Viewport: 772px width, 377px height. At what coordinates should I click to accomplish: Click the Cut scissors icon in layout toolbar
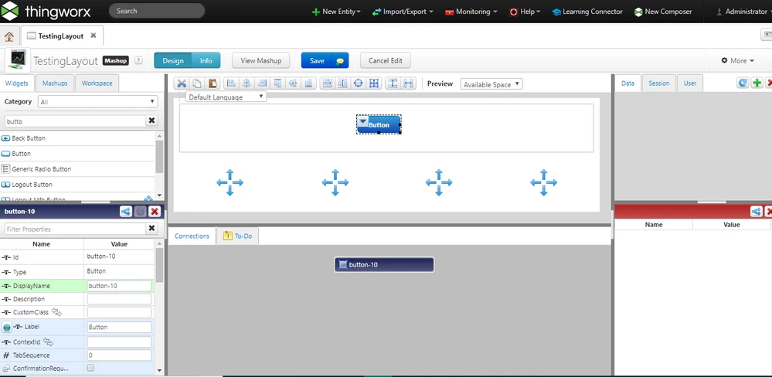(x=182, y=83)
